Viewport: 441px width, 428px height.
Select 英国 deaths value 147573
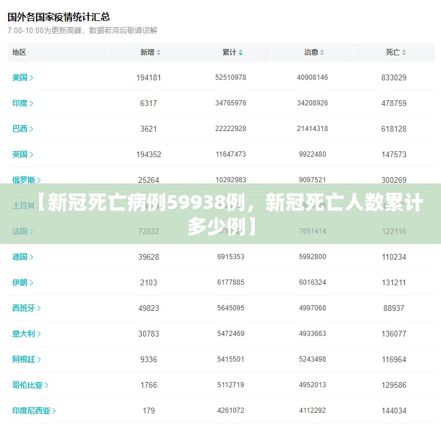point(394,154)
